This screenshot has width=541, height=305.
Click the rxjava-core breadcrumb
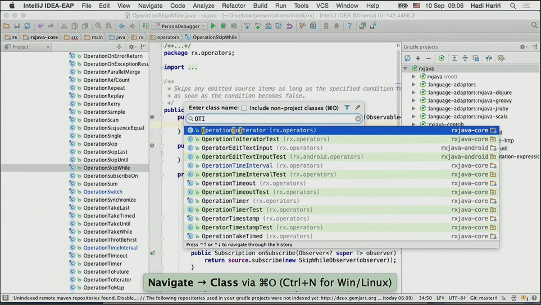pos(41,37)
